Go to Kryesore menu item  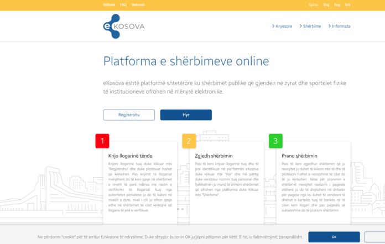click(x=282, y=26)
